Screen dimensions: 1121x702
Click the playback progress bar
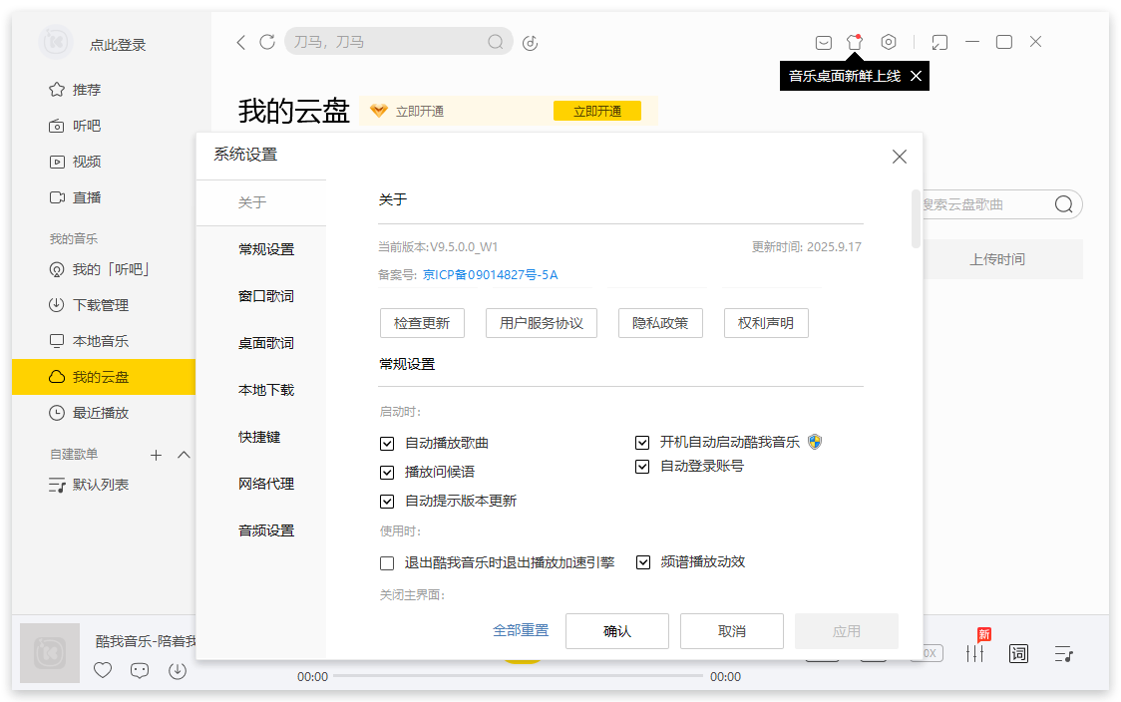(519, 676)
